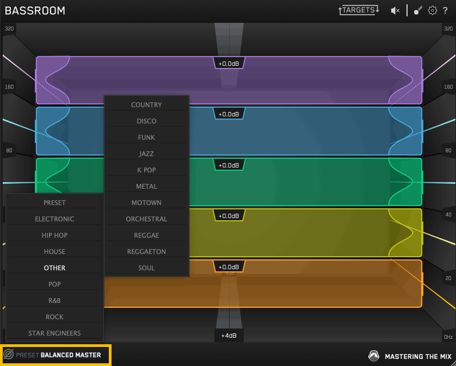Pick the K POP preset
The image size is (456, 366).
(146, 170)
